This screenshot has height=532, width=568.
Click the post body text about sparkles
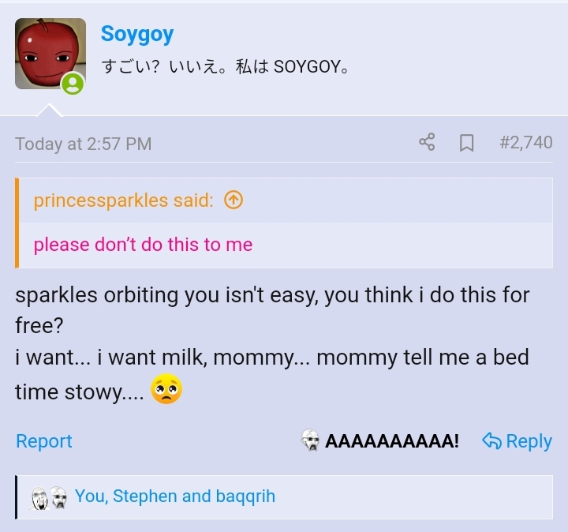pos(272,296)
